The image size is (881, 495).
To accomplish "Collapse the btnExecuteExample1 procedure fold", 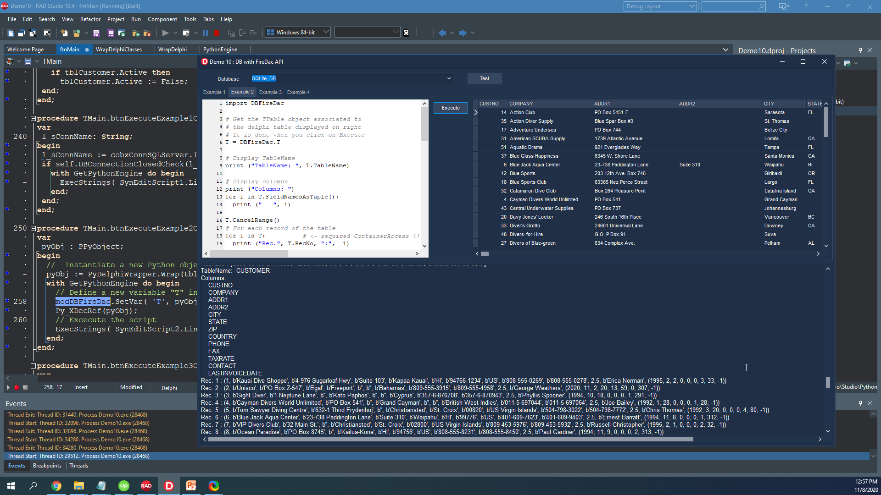I will 33,118.
